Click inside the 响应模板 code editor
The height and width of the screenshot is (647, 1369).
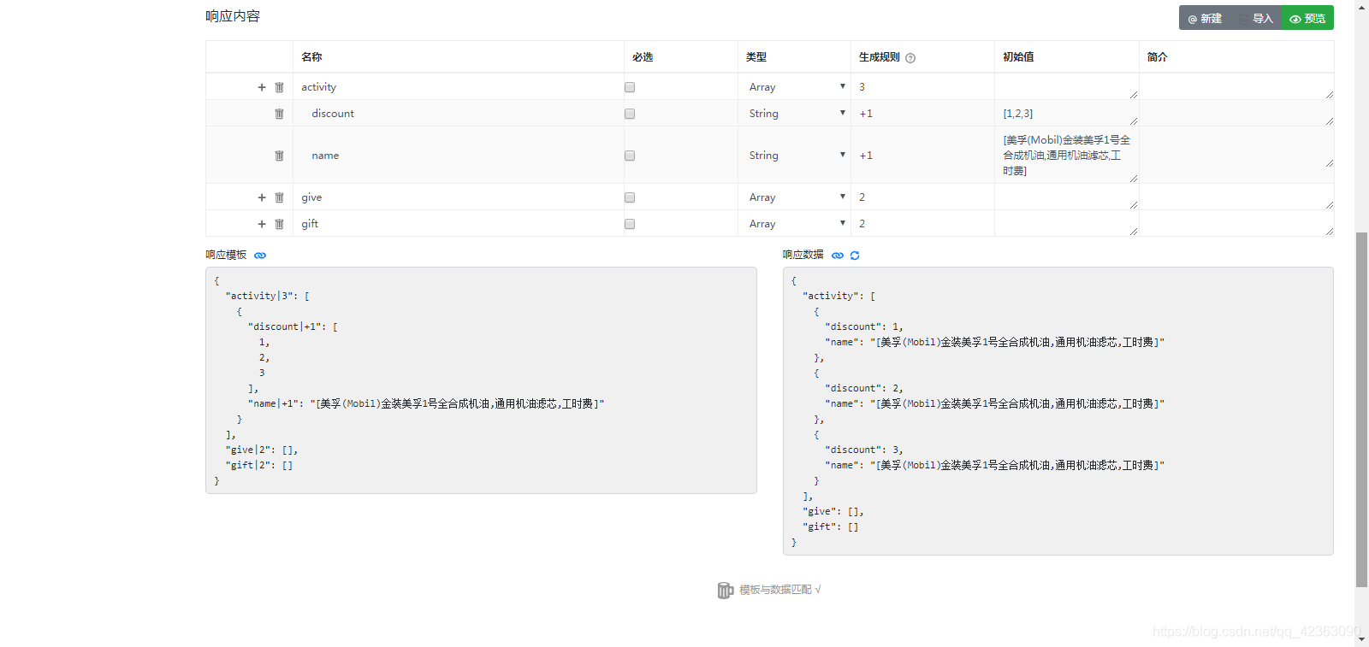coord(481,380)
